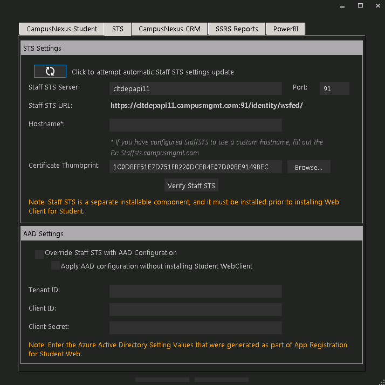Viewport: 385px width, 385px height.
Task: Click the automatic STS settings refresh icon
Action: 50,71
